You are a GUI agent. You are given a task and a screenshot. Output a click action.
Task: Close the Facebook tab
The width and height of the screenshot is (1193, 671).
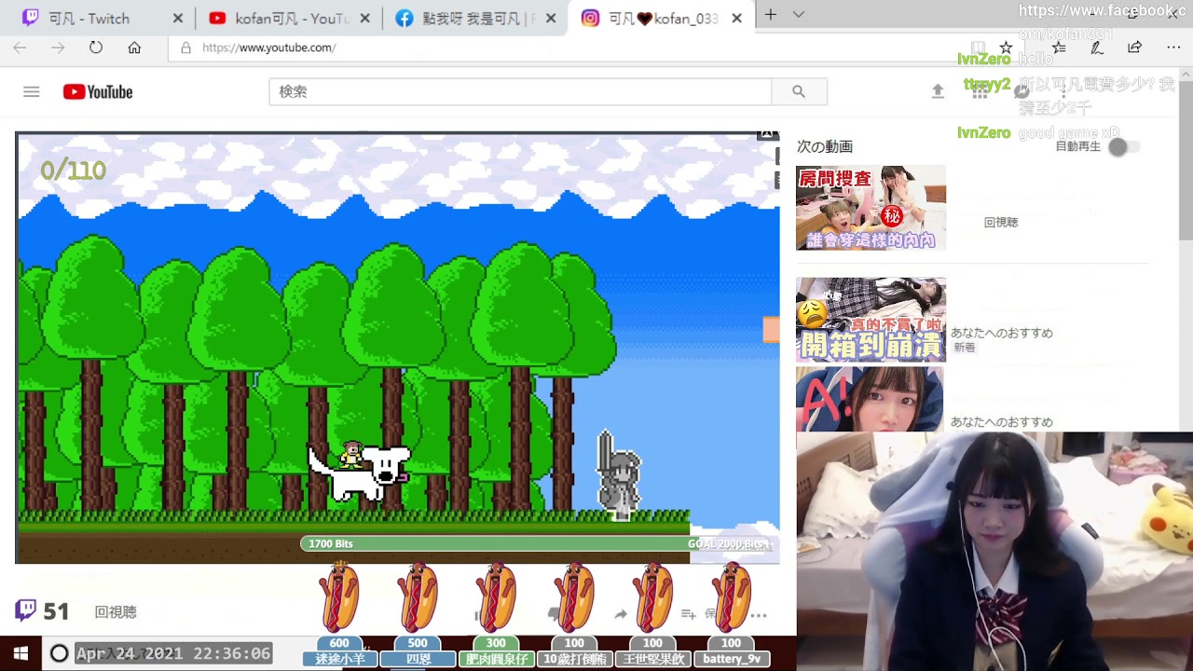click(551, 19)
